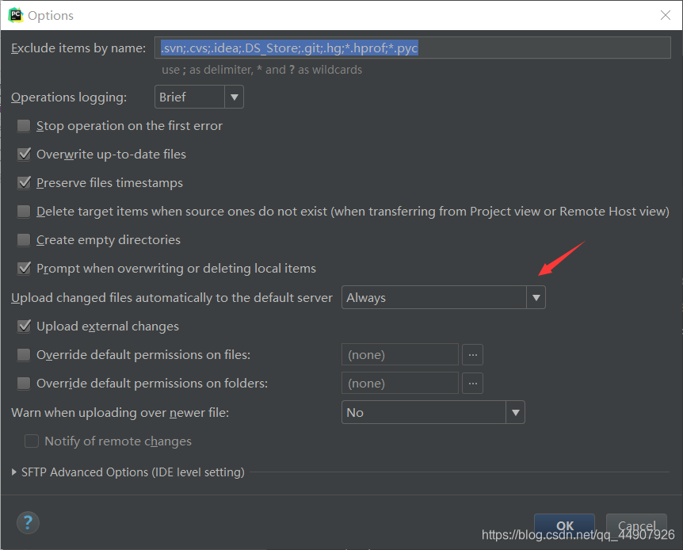Click the Exclude items by name label

[78, 48]
